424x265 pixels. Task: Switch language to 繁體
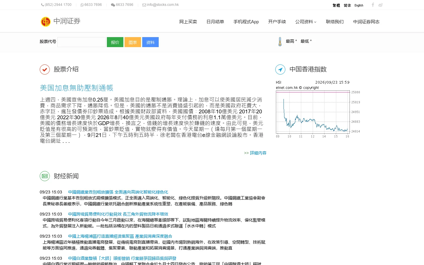[x=336, y=5]
